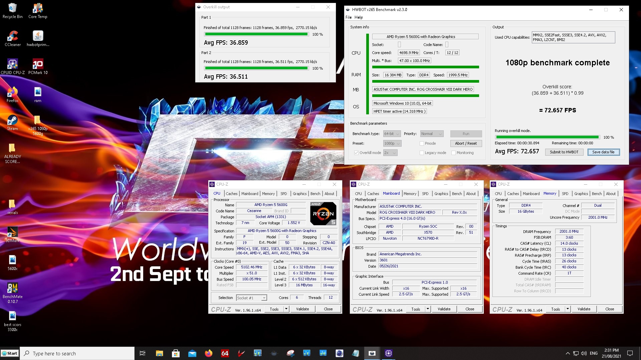
Task: Open CCleaner desktop shortcut
Action: (x=13, y=39)
